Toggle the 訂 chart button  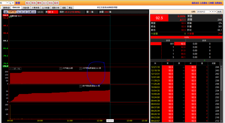[x=25, y=12]
